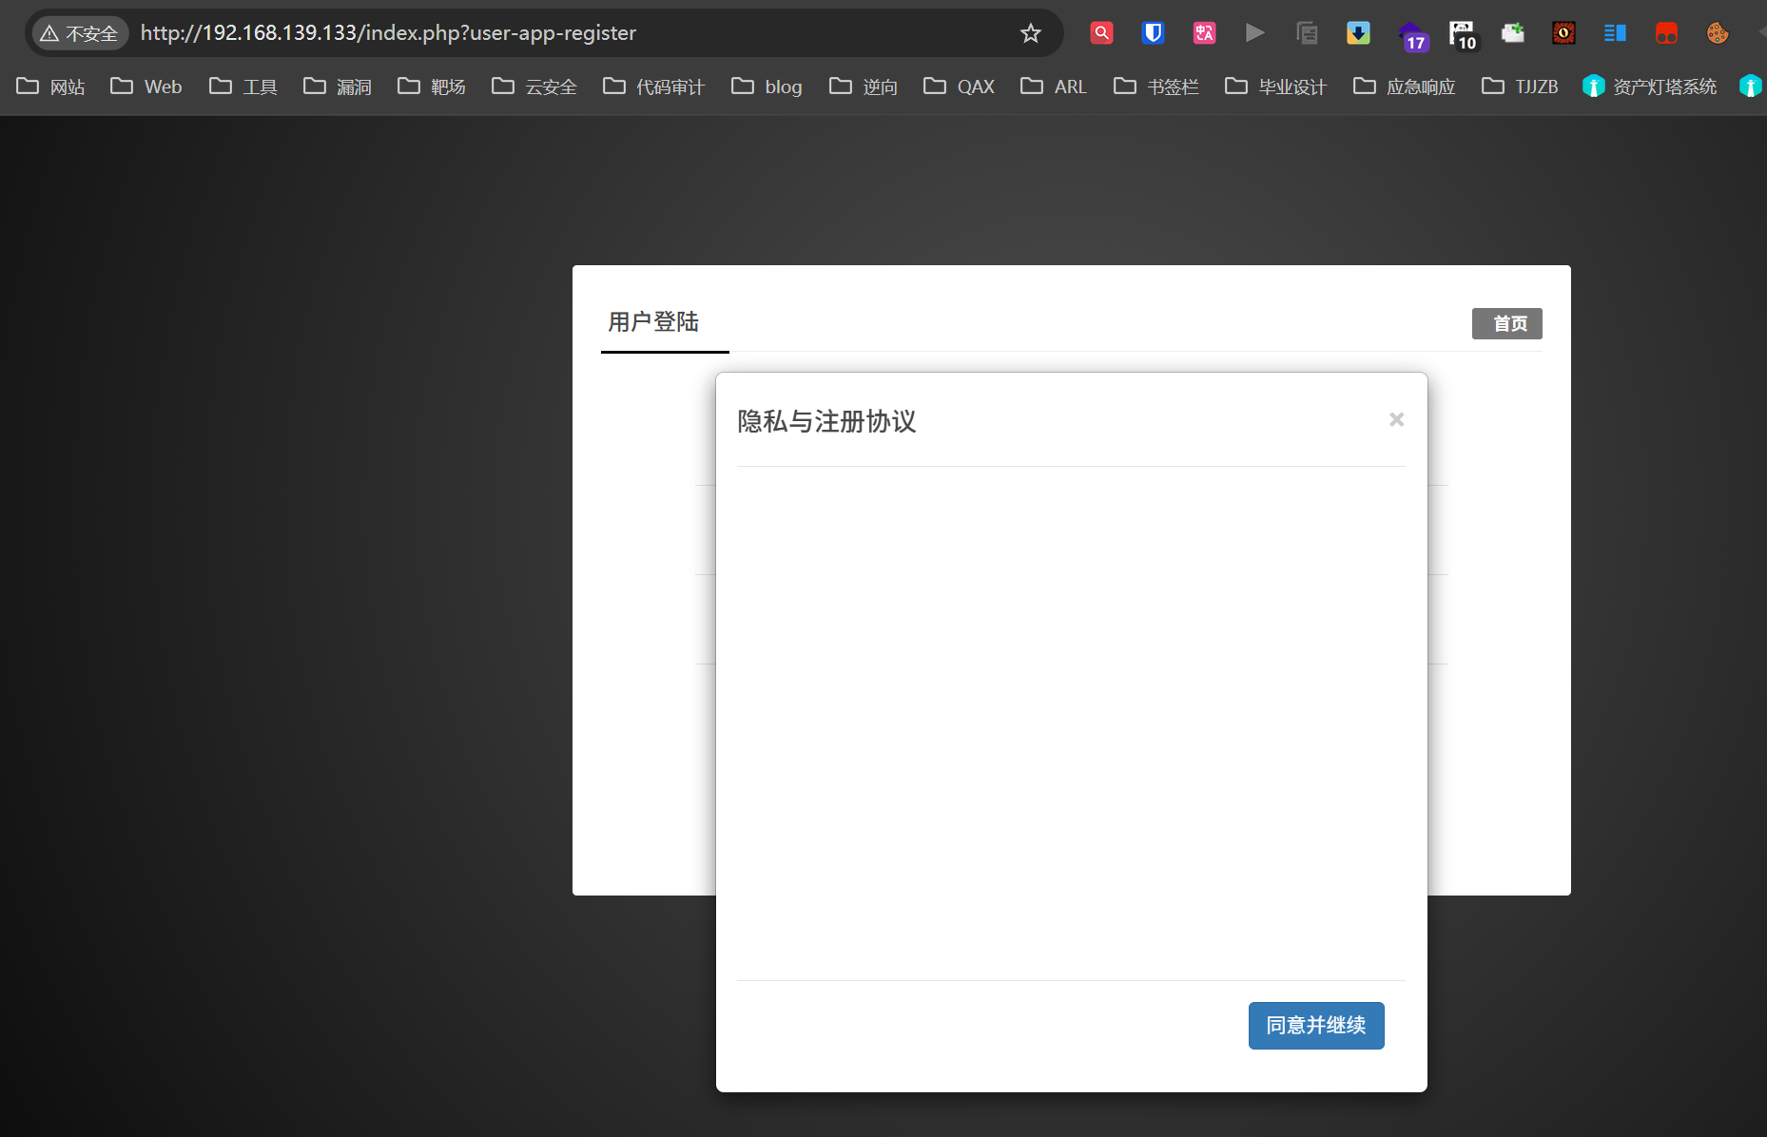Click the gray play-arrow extension icon
The image size is (1767, 1137).
[1254, 33]
